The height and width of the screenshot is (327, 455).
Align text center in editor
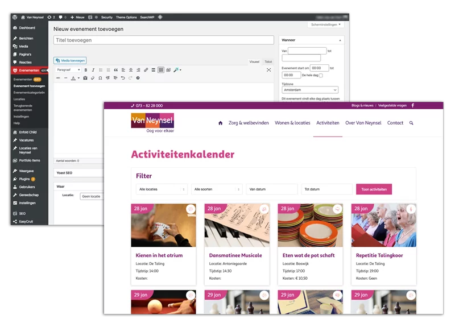[x=131, y=70]
